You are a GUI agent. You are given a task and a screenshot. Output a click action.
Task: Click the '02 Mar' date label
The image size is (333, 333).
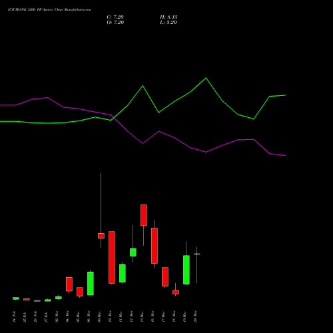click(57, 316)
